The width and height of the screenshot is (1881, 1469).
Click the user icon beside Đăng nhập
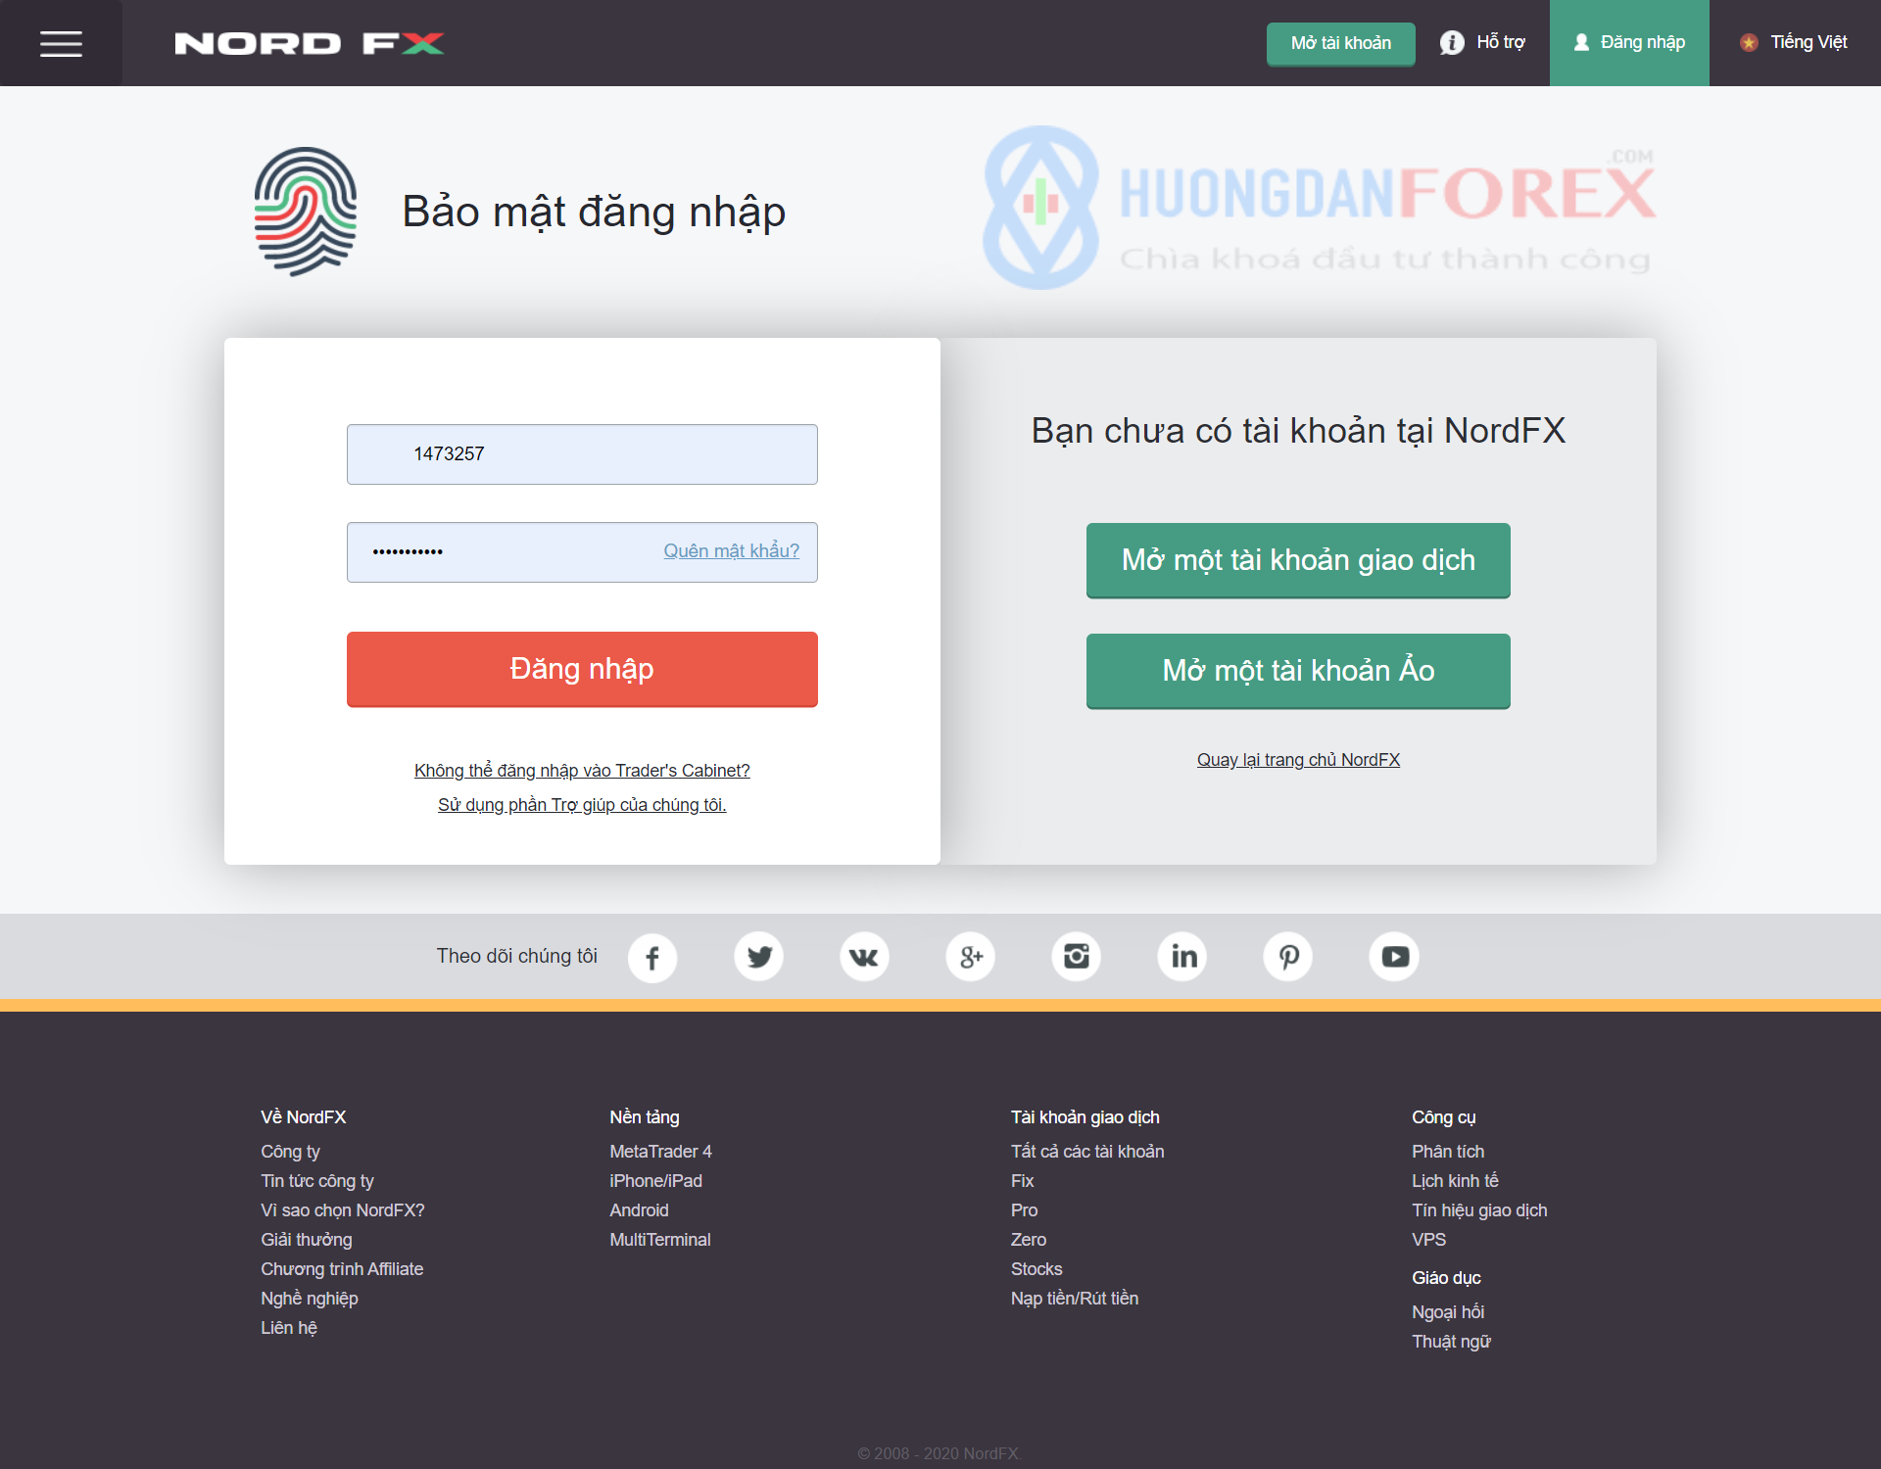pos(1581,43)
